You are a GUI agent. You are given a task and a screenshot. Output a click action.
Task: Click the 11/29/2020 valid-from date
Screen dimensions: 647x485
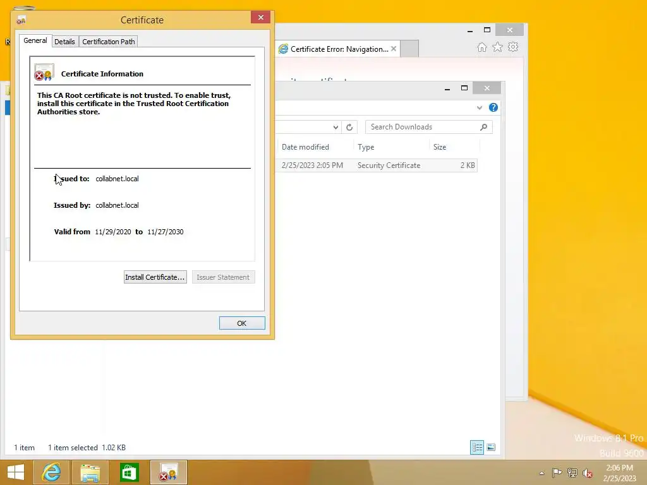[113, 232]
